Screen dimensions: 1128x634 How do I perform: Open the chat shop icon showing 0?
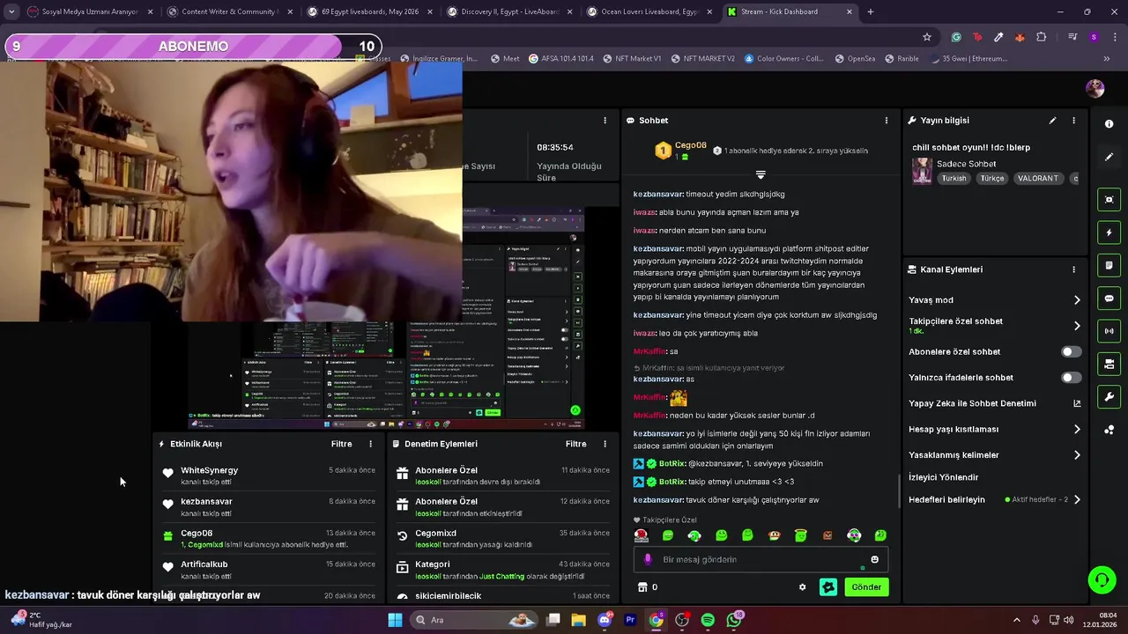[648, 587]
